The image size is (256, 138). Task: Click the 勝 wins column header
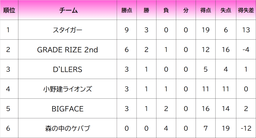146,10
